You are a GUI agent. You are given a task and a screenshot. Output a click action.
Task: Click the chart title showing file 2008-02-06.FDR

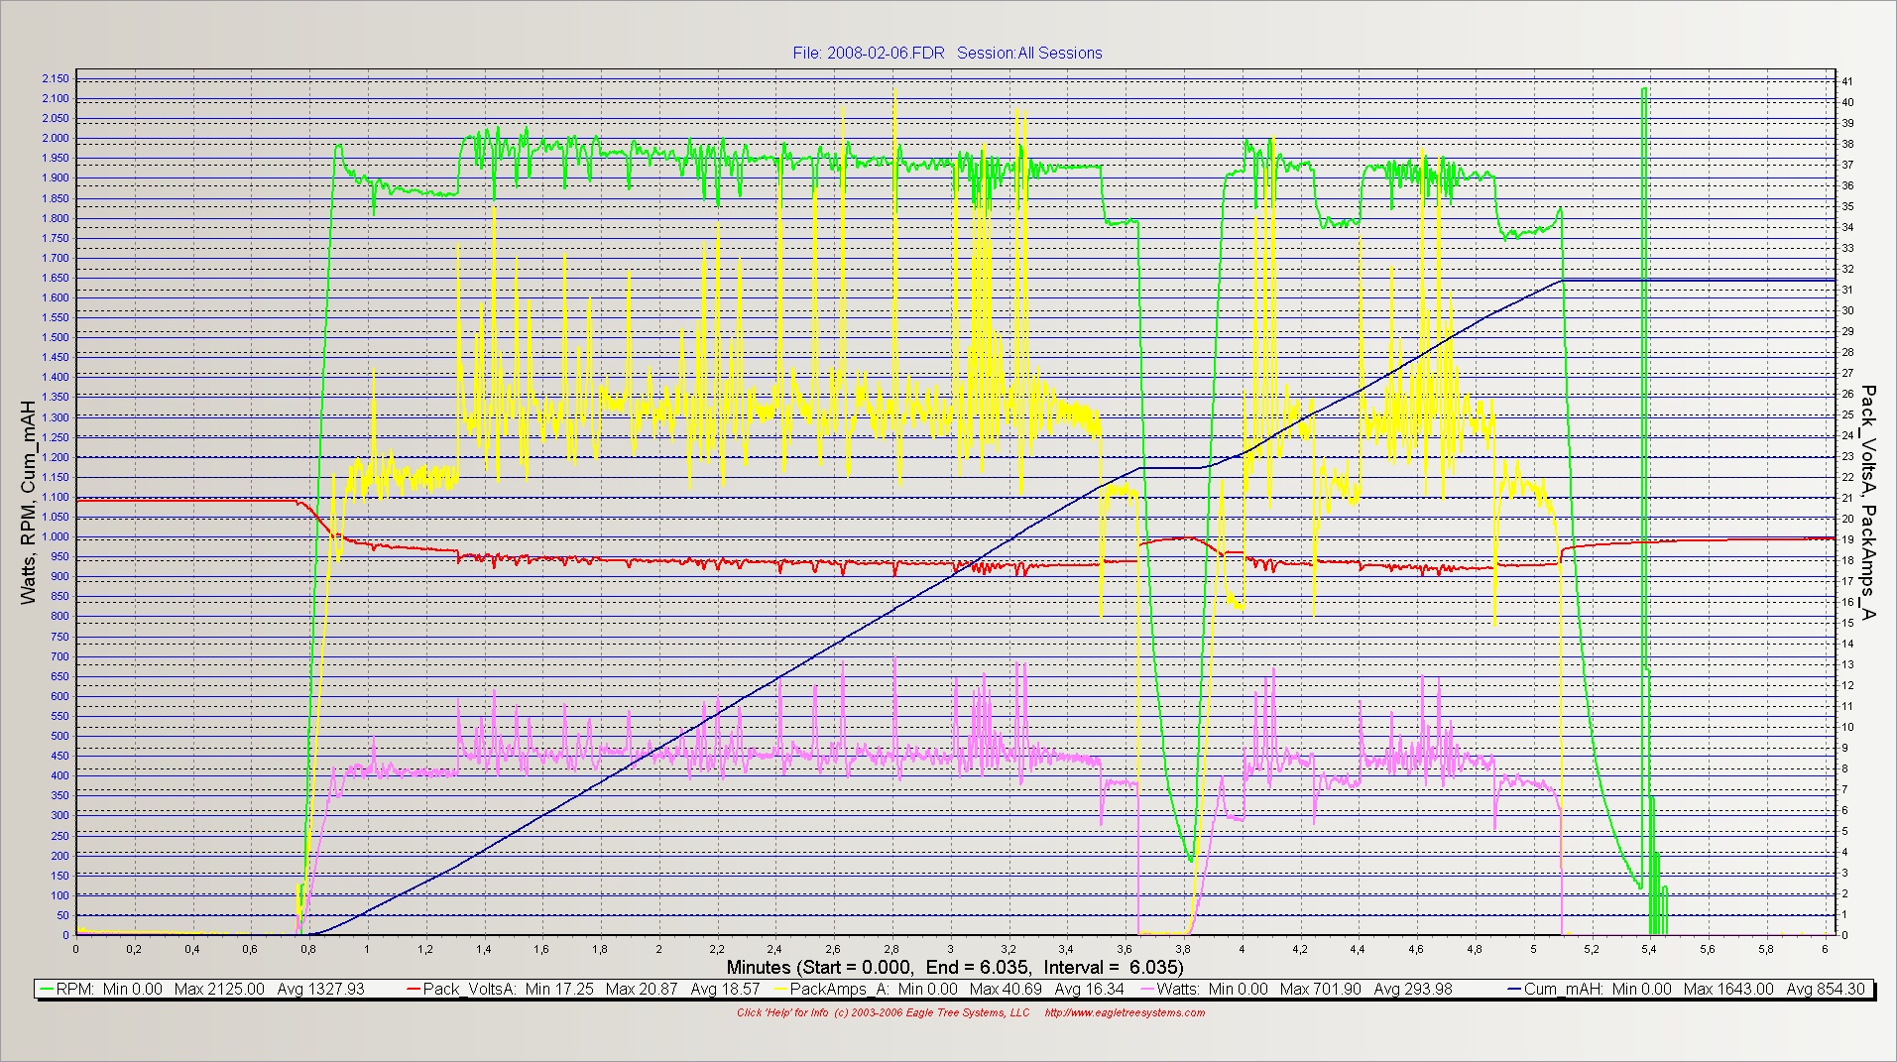(947, 54)
